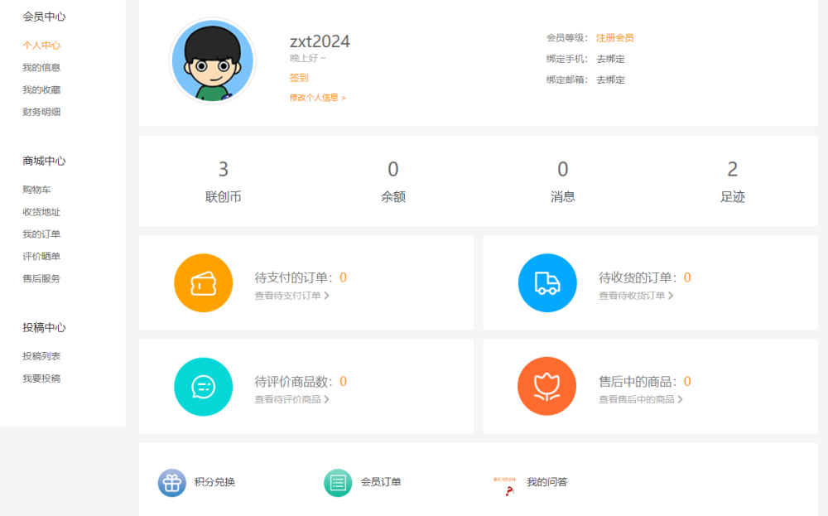Click the 售后中的商品 count text

coord(645,381)
